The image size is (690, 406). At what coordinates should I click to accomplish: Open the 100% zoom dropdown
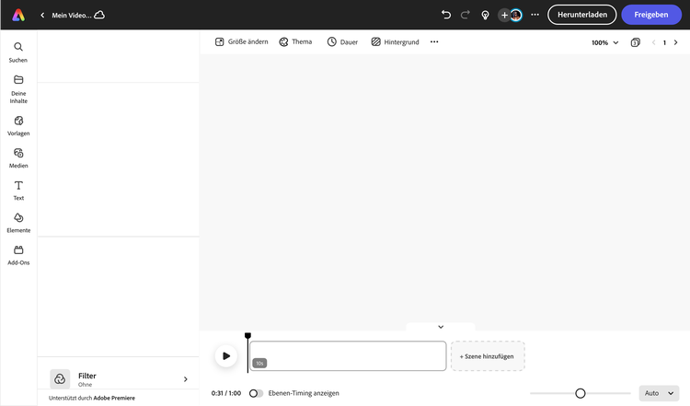point(604,42)
